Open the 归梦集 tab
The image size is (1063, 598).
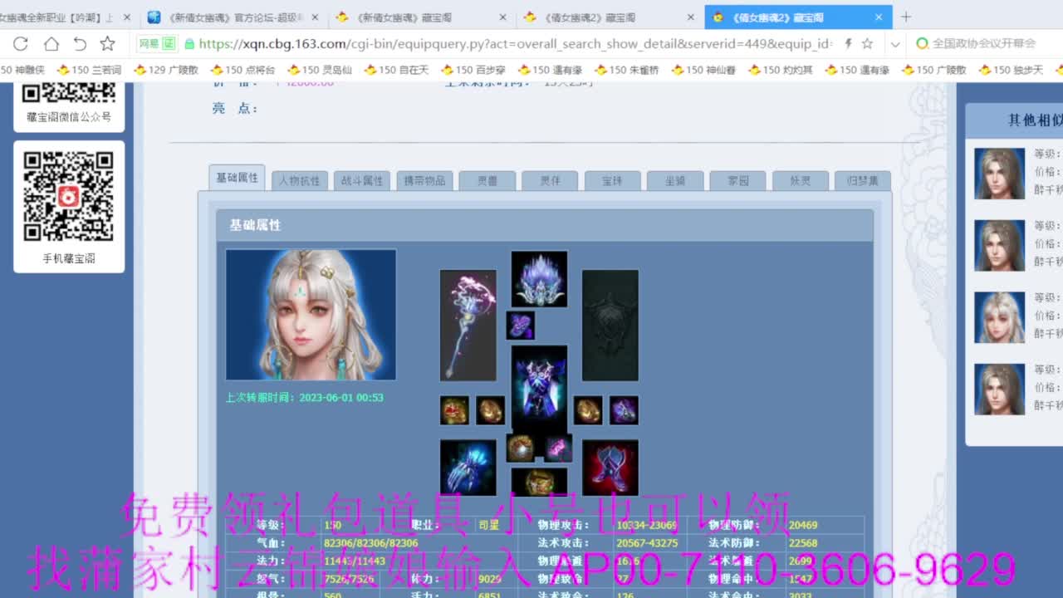(x=863, y=180)
